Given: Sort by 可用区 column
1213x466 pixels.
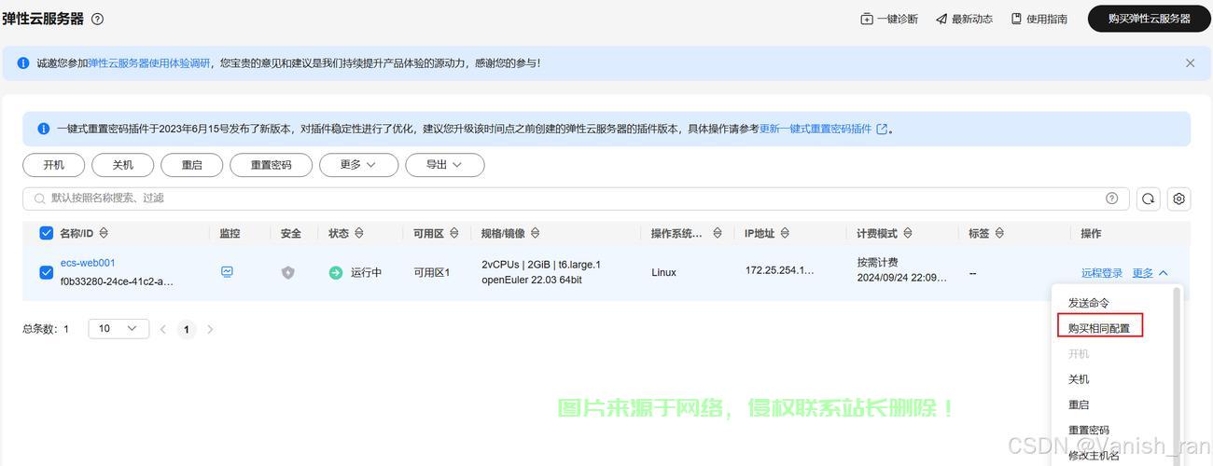Looking at the screenshot, I should pos(454,233).
